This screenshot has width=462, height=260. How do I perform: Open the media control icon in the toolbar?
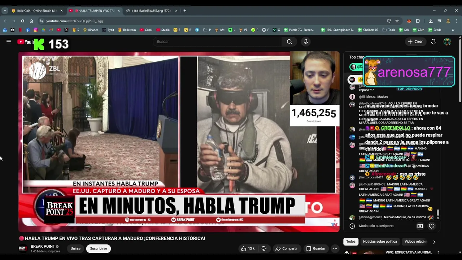[x=439, y=21]
